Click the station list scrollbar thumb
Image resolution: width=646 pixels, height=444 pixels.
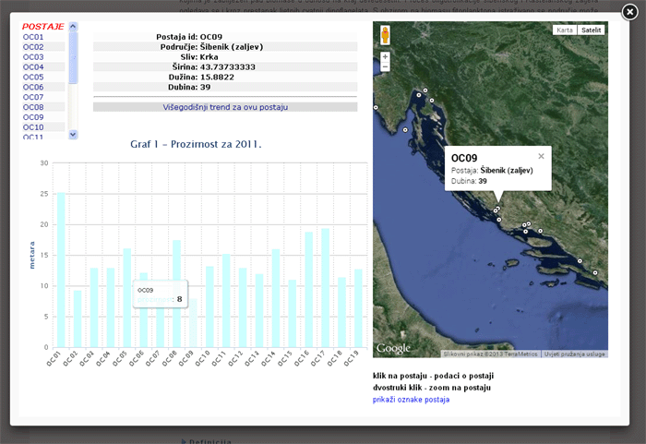(x=74, y=55)
